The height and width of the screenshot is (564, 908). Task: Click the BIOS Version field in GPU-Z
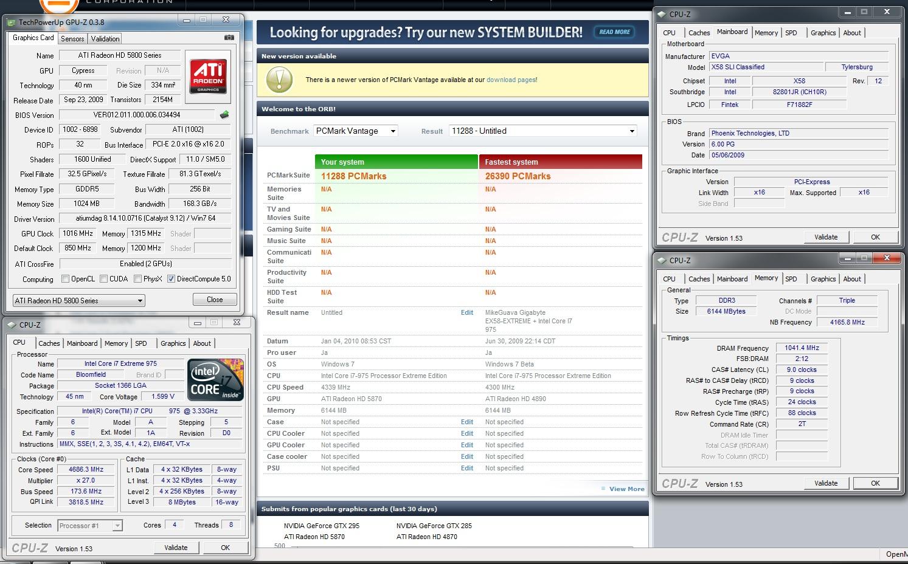[x=137, y=114]
